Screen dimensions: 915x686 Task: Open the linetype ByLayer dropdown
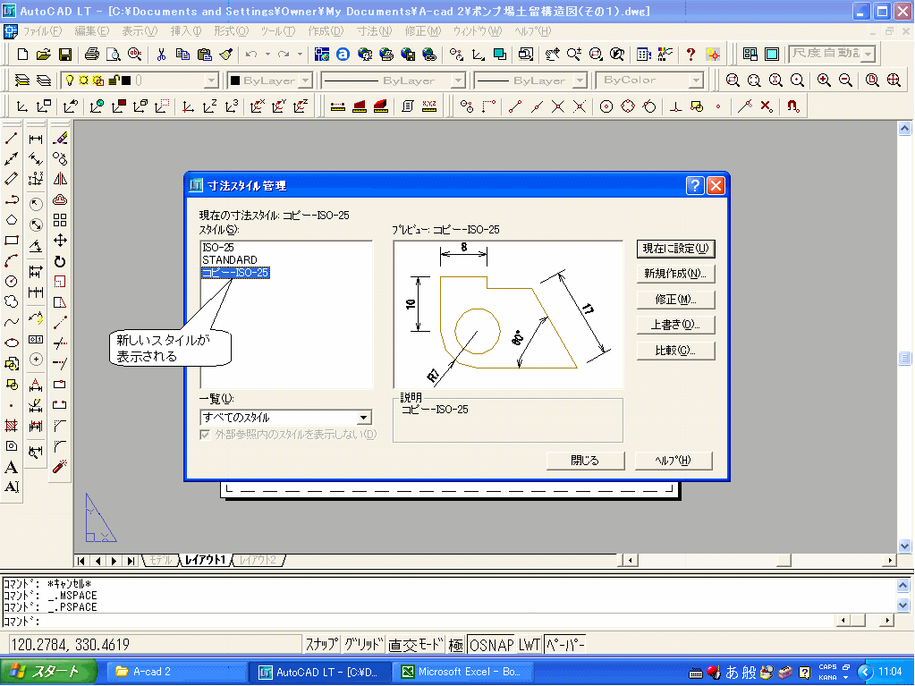(x=459, y=80)
